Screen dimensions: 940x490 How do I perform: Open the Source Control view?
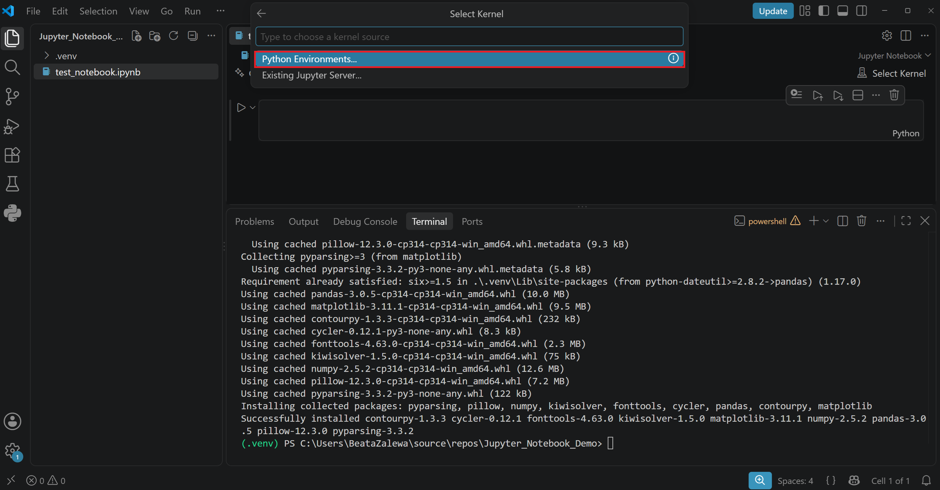pyautogui.click(x=12, y=97)
